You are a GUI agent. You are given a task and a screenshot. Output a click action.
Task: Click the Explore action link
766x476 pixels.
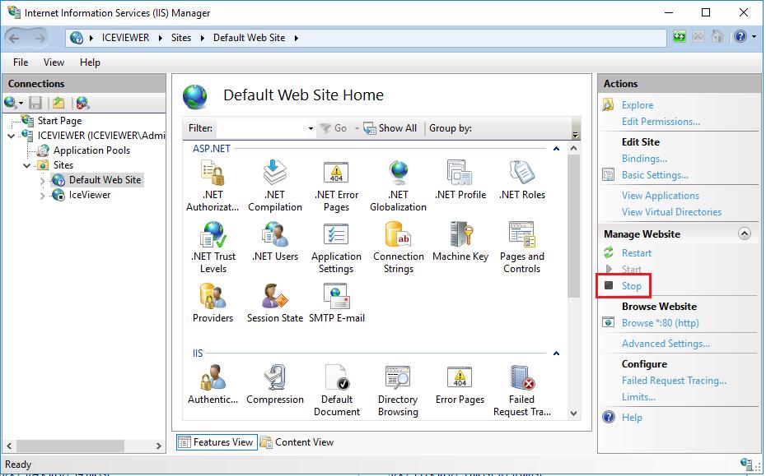[x=637, y=105]
